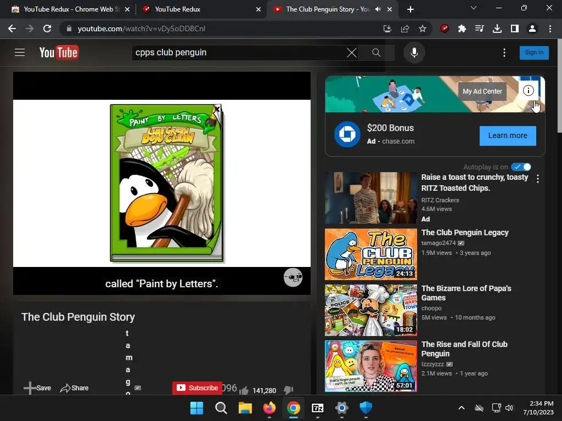
Task: Open the tab search dropdown chevron
Action: pyautogui.click(x=474, y=8)
